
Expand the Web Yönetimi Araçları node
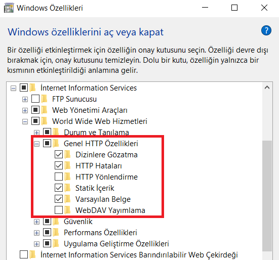(x=25, y=111)
